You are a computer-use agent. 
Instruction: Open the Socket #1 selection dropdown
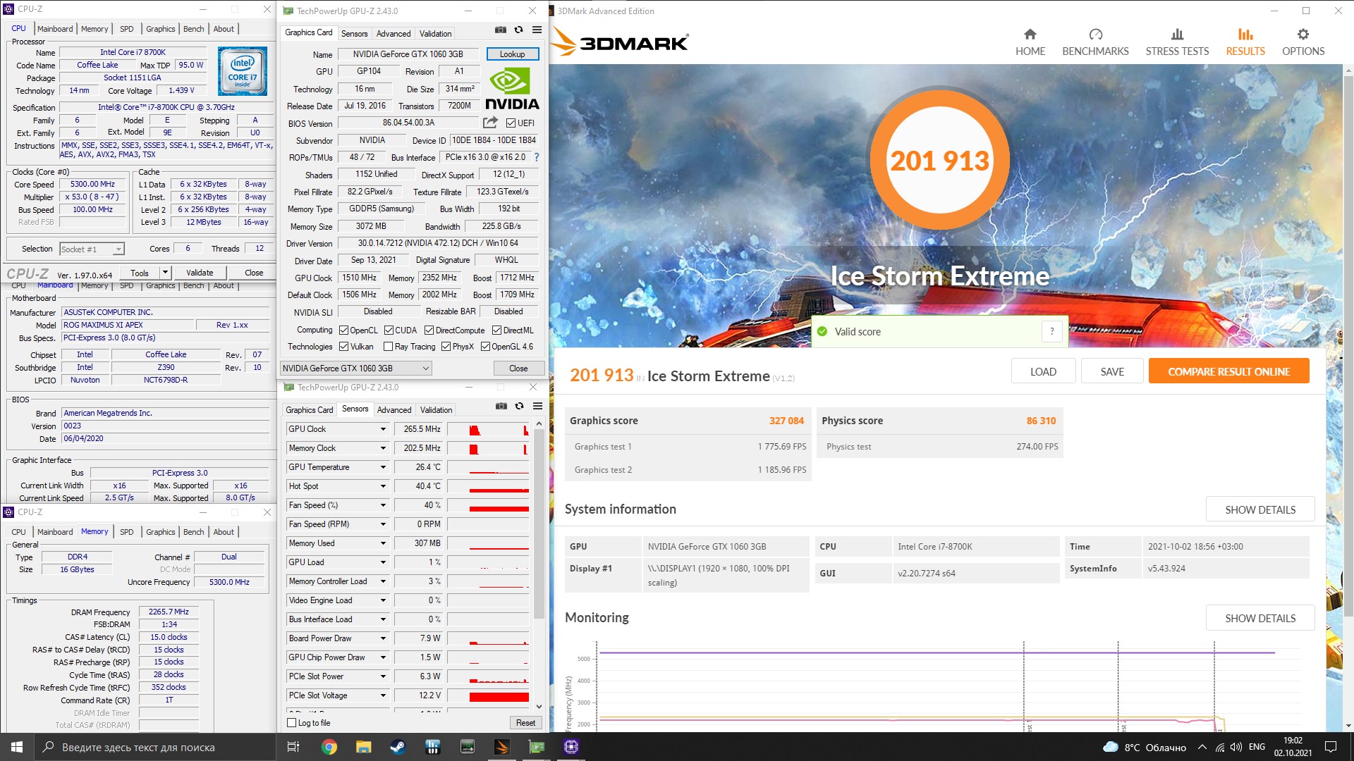point(92,249)
